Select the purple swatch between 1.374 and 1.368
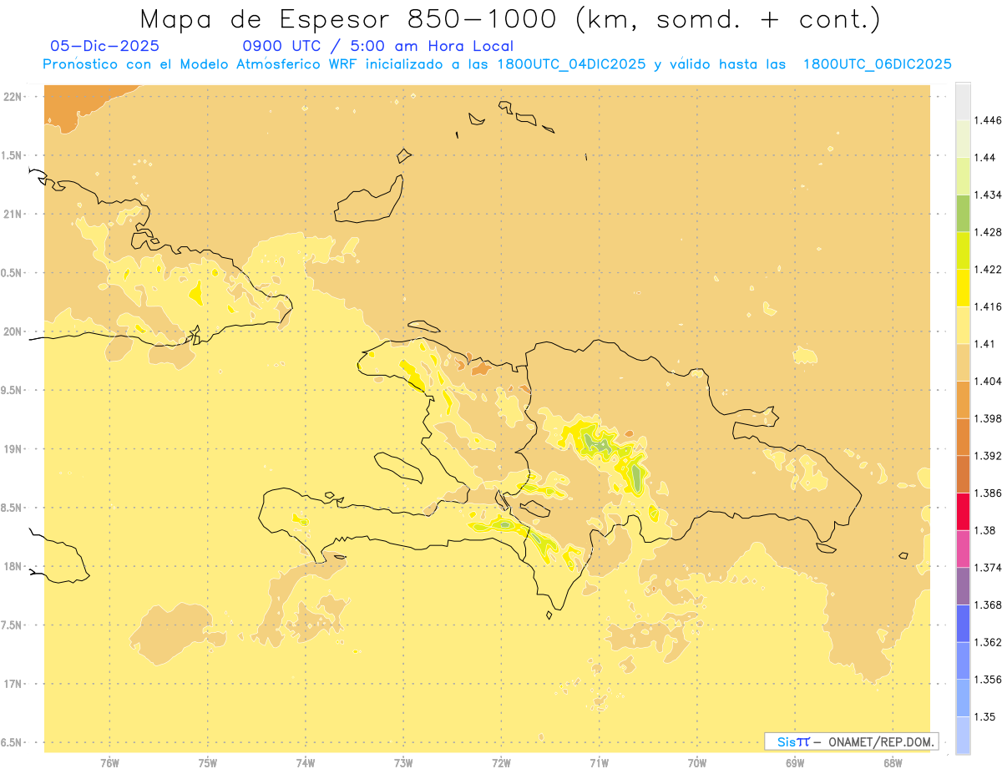 963,585
